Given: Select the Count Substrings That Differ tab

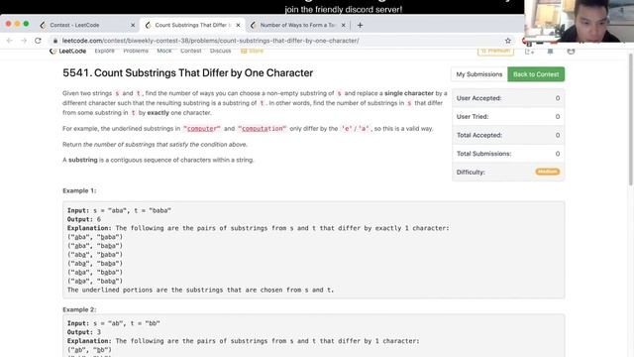Looking at the screenshot, I should [x=192, y=25].
